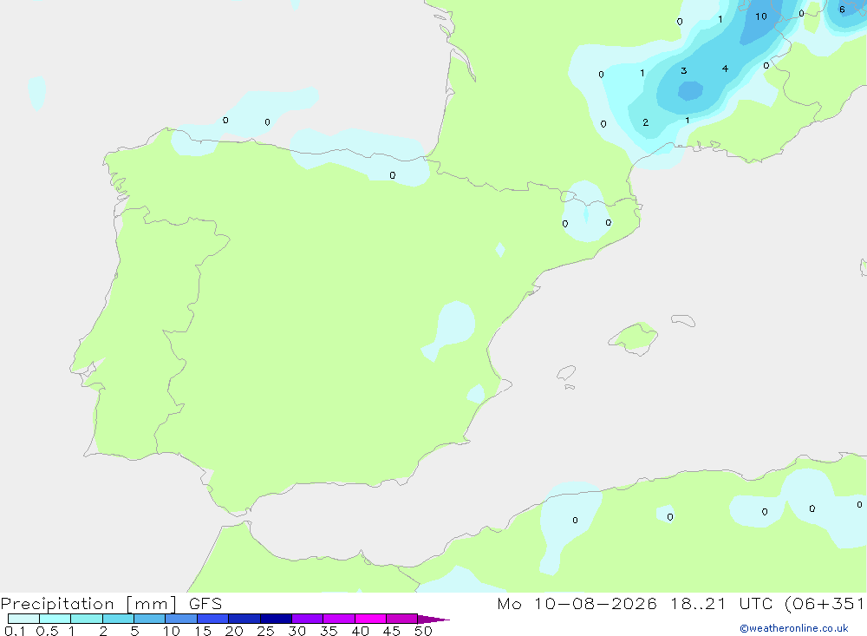Viewport: 867px width, 636px height.
Task: Click the '10' precipitation value on the map
Action: click(x=761, y=16)
